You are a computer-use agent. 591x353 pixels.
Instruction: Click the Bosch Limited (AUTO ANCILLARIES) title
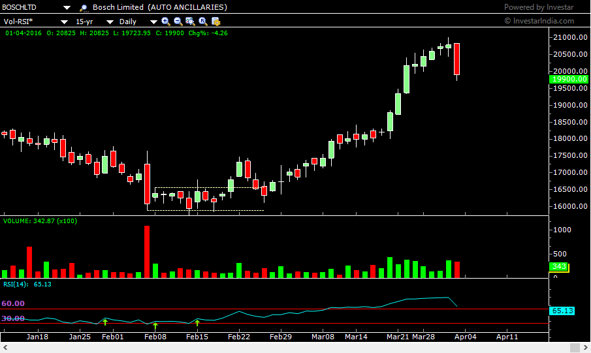[160, 8]
